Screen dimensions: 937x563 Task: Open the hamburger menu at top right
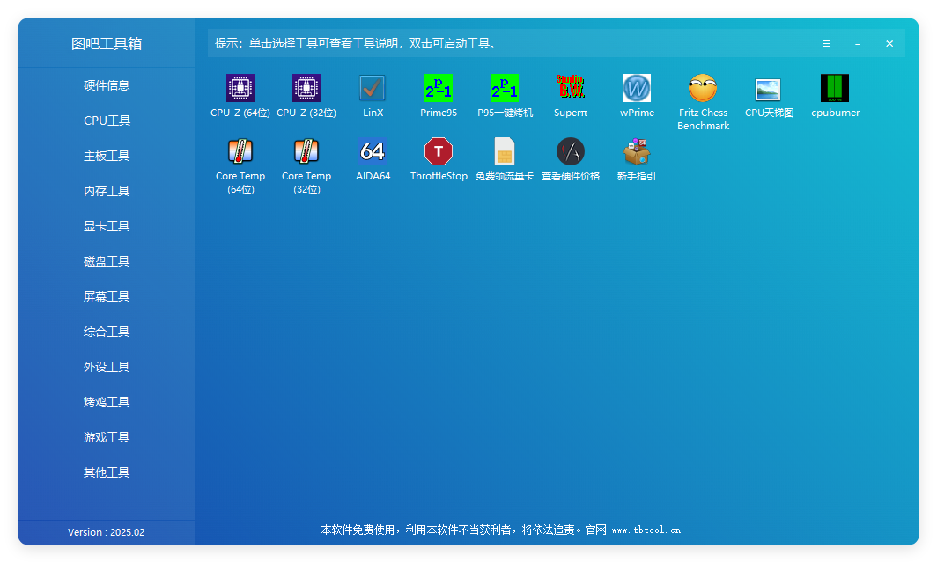coord(825,42)
